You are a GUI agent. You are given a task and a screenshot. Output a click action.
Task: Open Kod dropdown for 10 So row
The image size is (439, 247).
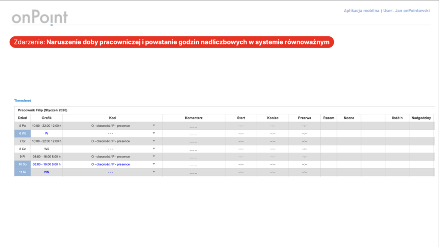pyautogui.click(x=154, y=164)
